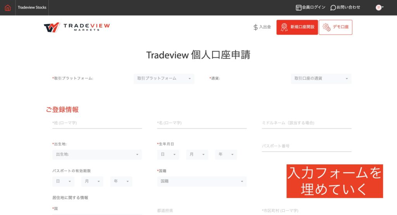
Task: Click the Tradeview 個人口座申請 title
Action: click(x=198, y=55)
